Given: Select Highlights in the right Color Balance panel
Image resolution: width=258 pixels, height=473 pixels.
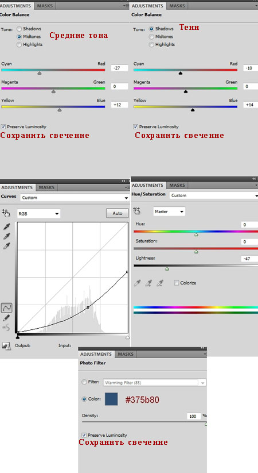Looking at the screenshot, I should click(151, 45).
